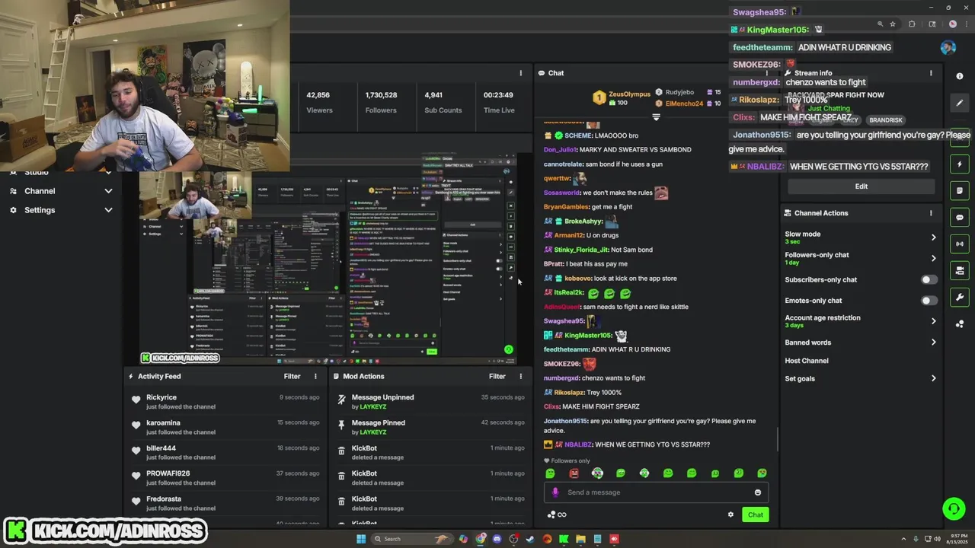Click the Message Pinned pin icon
This screenshot has width=975, height=548.
coord(341,424)
